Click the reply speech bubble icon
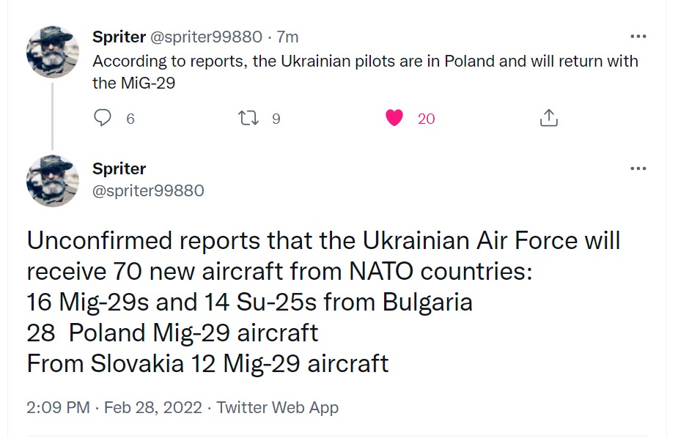 tap(104, 118)
